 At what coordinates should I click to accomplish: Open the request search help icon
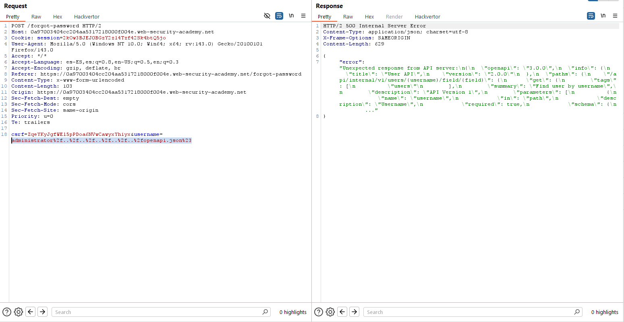[x=7, y=312]
